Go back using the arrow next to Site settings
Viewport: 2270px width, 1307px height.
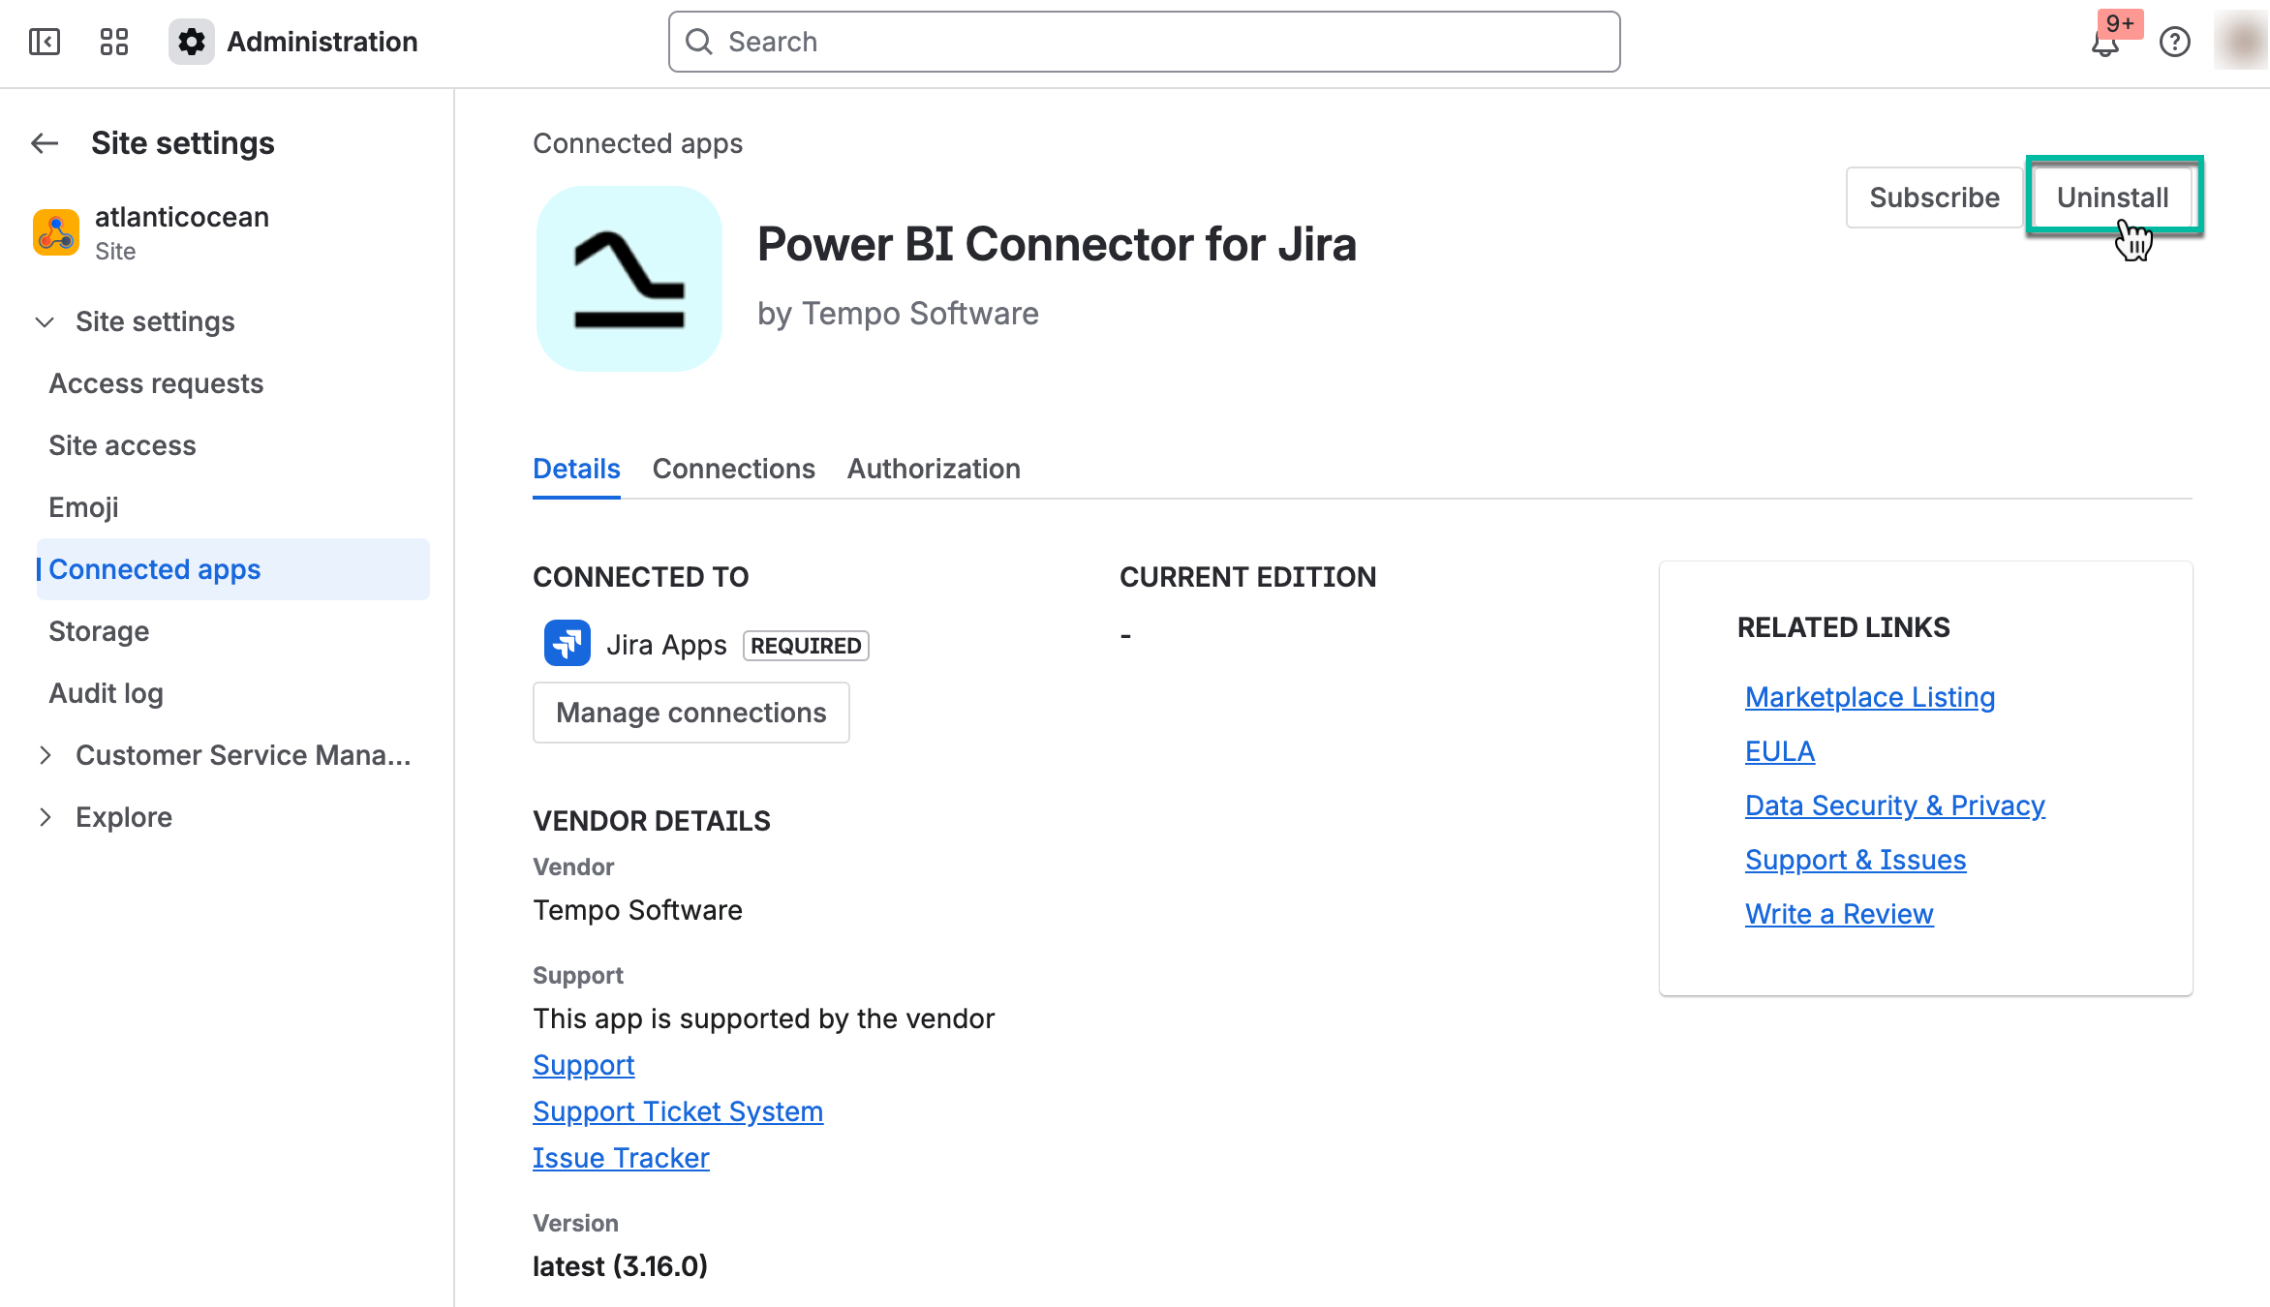(44, 142)
